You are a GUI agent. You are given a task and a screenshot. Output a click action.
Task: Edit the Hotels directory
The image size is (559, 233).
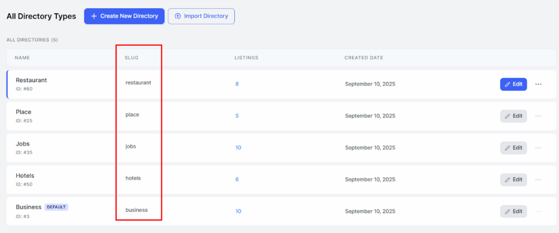pyautogui.click(x=513, y=180)
